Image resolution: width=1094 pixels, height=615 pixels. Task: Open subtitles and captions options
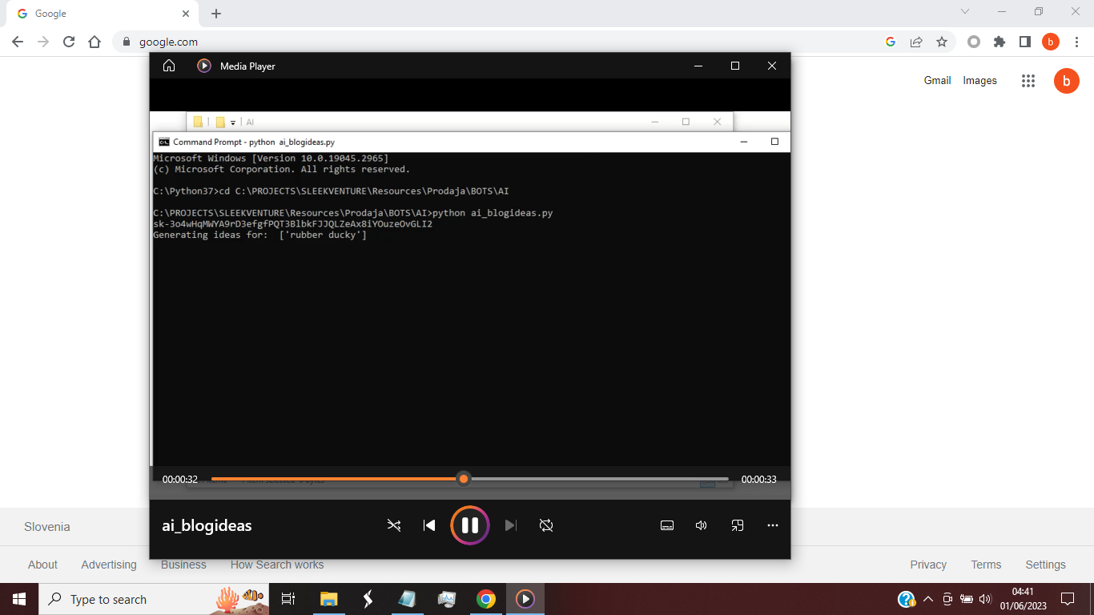[667, 525]
